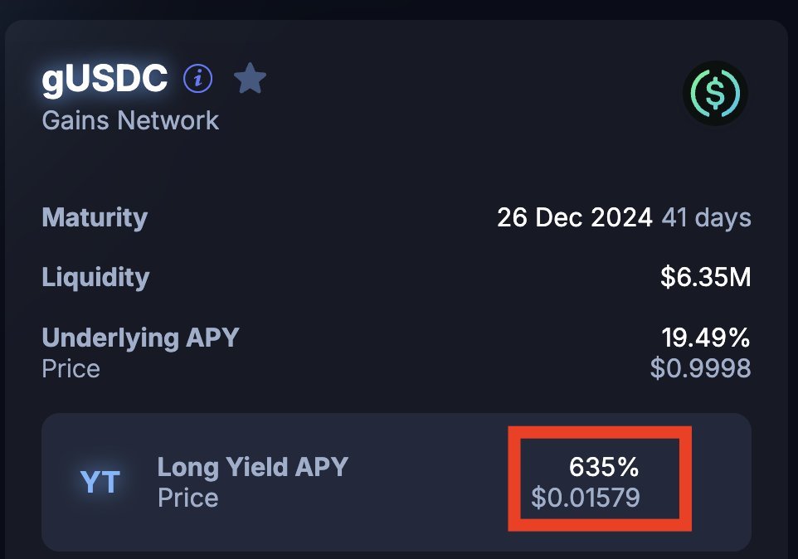798x559 pixels.
Task: Click the $6.35M liquidity value
Action: pyautogui.click(x=705, y=277)
